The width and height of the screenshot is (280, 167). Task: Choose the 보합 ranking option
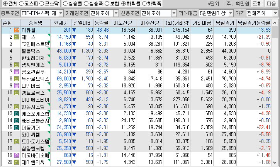(107, 3)
